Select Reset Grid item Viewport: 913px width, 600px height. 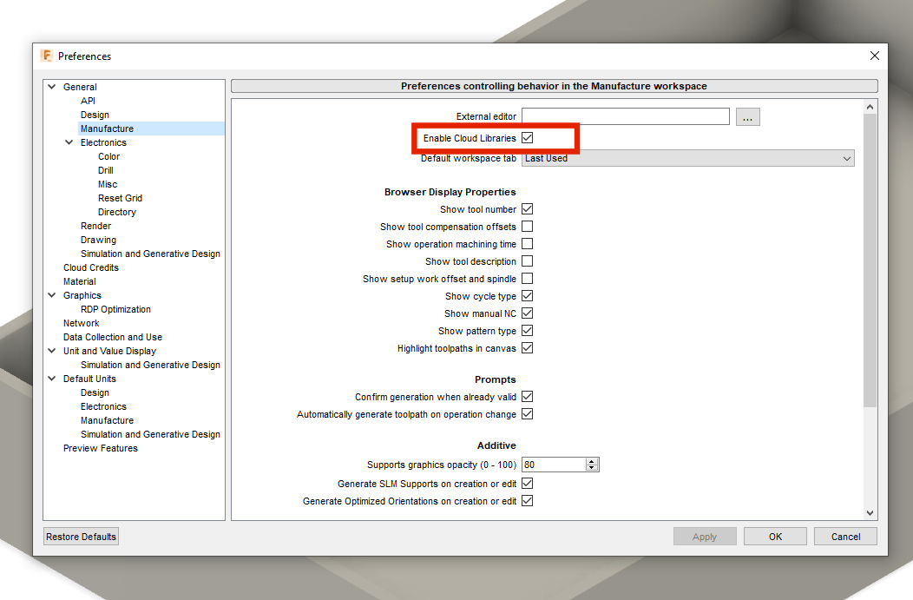(x=120, y=198)
